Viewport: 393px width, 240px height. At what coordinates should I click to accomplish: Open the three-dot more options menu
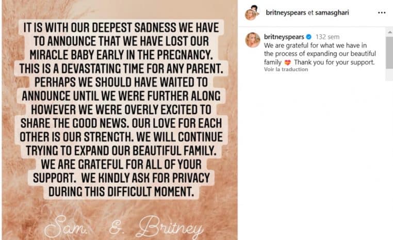tap(382, 12)
